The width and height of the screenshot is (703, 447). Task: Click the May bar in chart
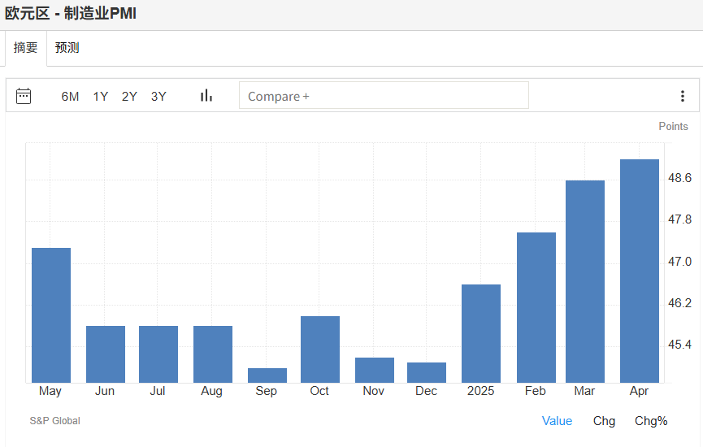pyautogui.click(x=51, y=315)
